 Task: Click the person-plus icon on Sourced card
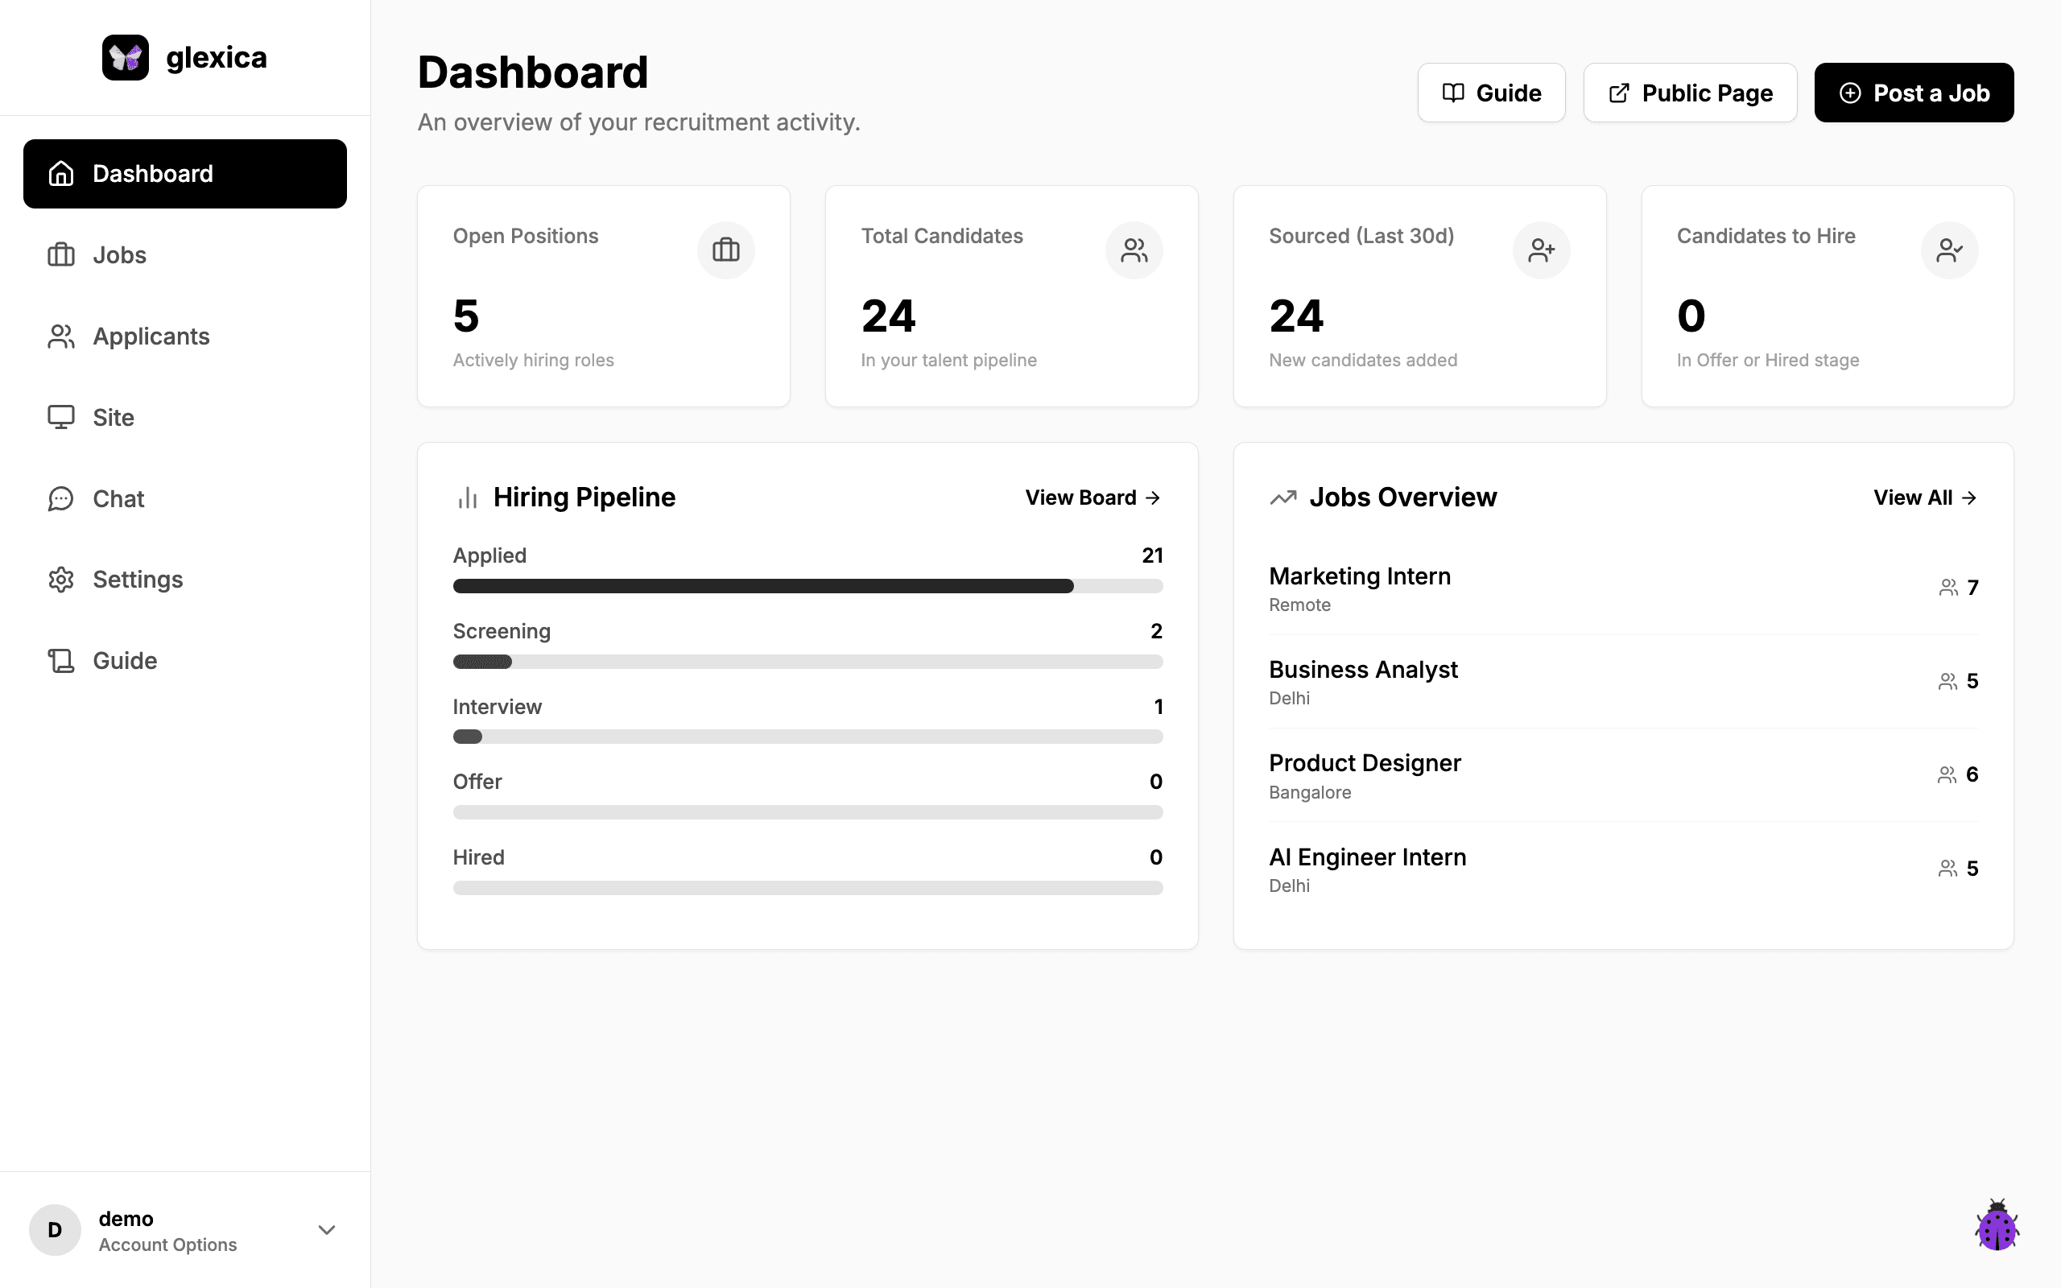pyautogui.click(x=1542, y=250)
